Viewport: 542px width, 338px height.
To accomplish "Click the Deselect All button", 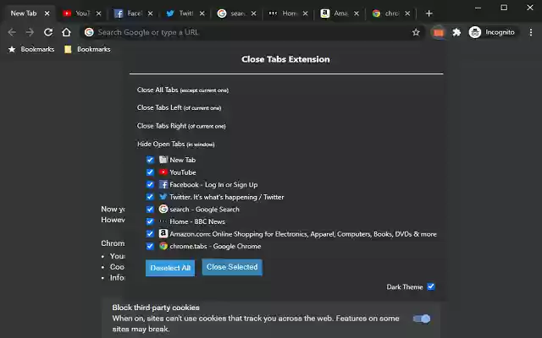I will (x=170, y=268).
